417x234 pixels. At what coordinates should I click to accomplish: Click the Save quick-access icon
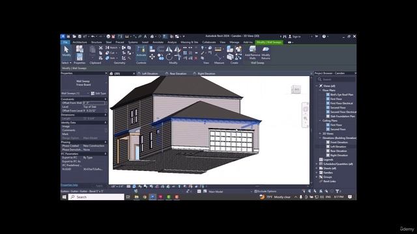tap(79, 36)
